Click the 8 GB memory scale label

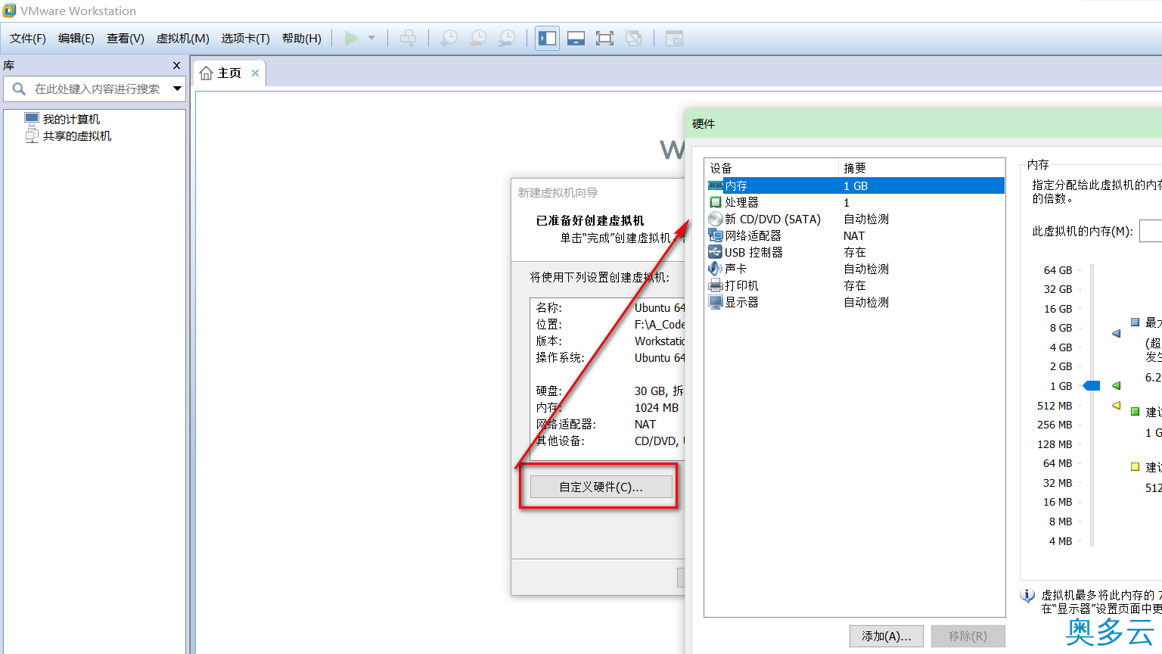click(1061, 328)
